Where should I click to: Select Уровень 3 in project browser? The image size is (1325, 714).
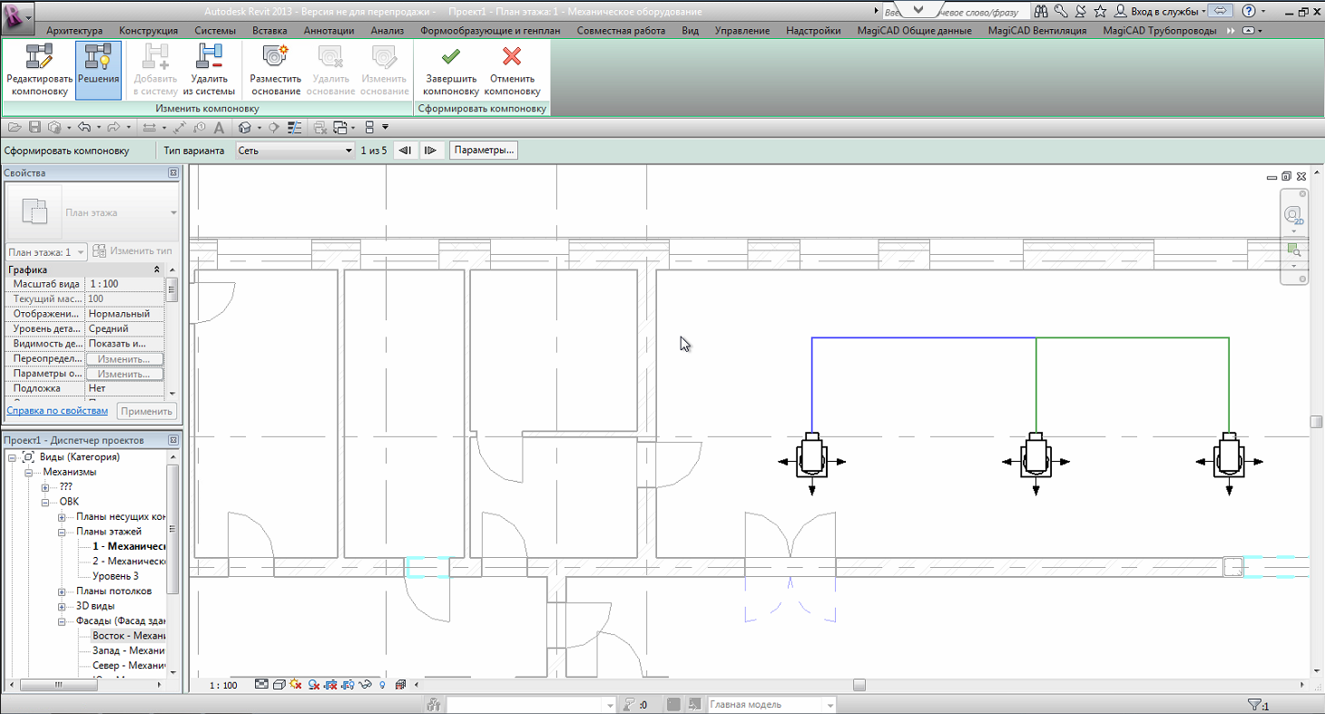115,576
